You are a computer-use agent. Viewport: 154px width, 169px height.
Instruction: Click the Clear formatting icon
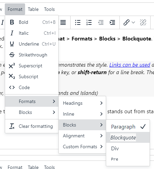pyautogui.click(x=12, y=126)
